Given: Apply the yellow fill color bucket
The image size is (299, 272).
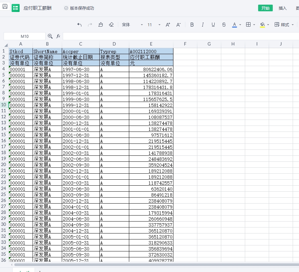Looking at the screenshot, I should (262, 25).
